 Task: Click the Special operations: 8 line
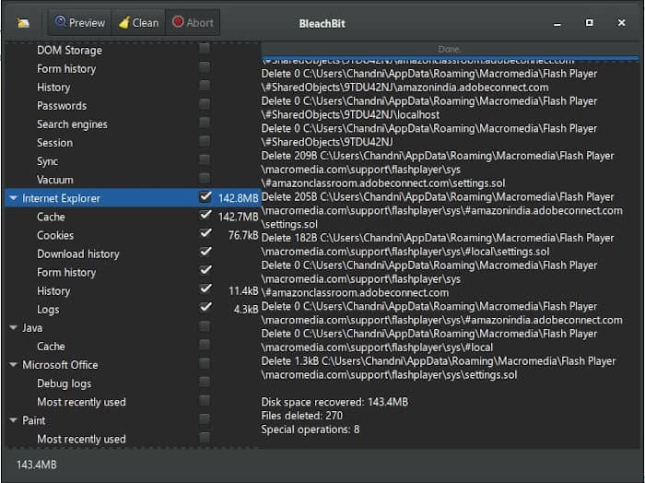coord(311,430)
